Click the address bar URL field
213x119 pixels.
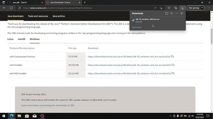coord(87,8)
